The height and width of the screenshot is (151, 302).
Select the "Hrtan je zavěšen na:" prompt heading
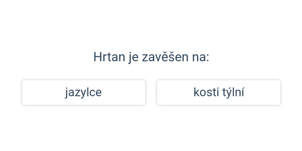pos(151,57)
